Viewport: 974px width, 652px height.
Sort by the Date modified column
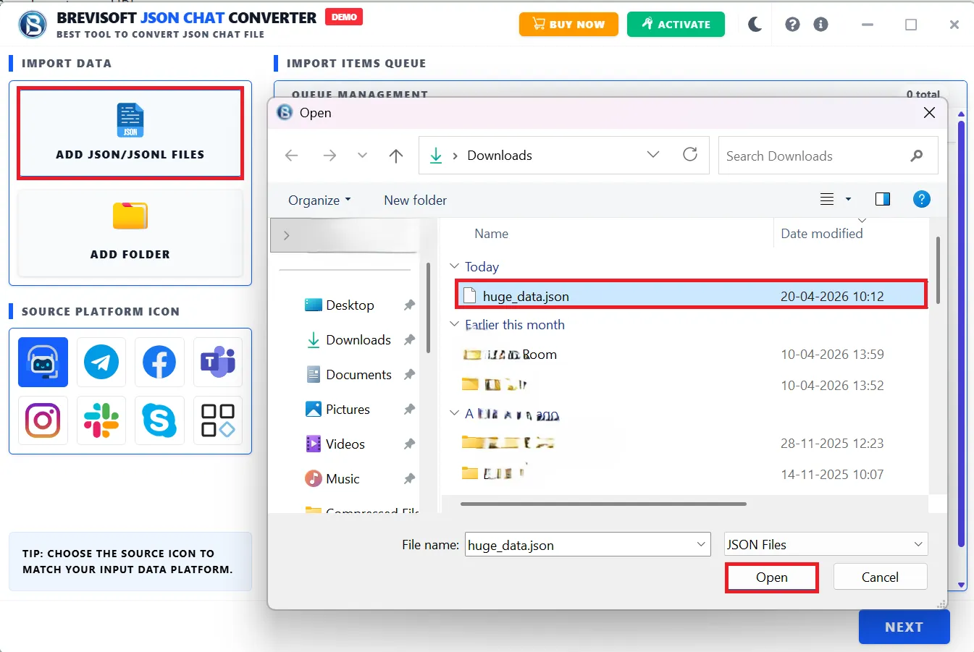822,234
